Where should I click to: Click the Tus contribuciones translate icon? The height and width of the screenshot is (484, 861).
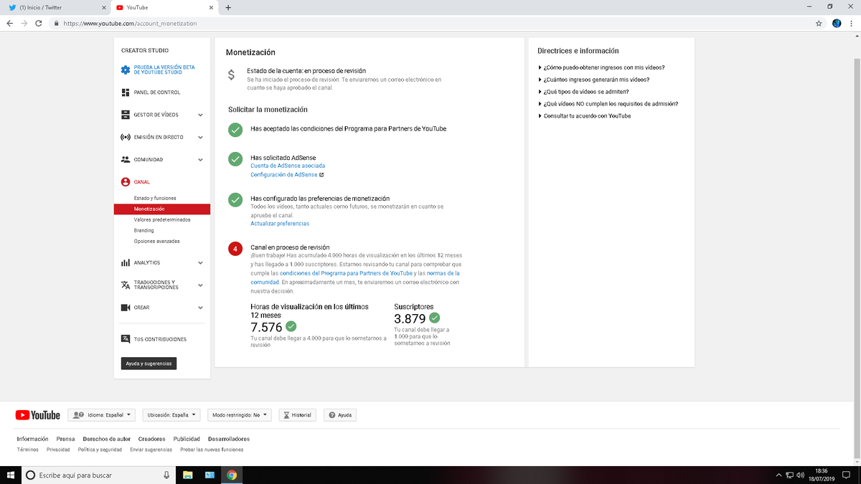point(126,339)
